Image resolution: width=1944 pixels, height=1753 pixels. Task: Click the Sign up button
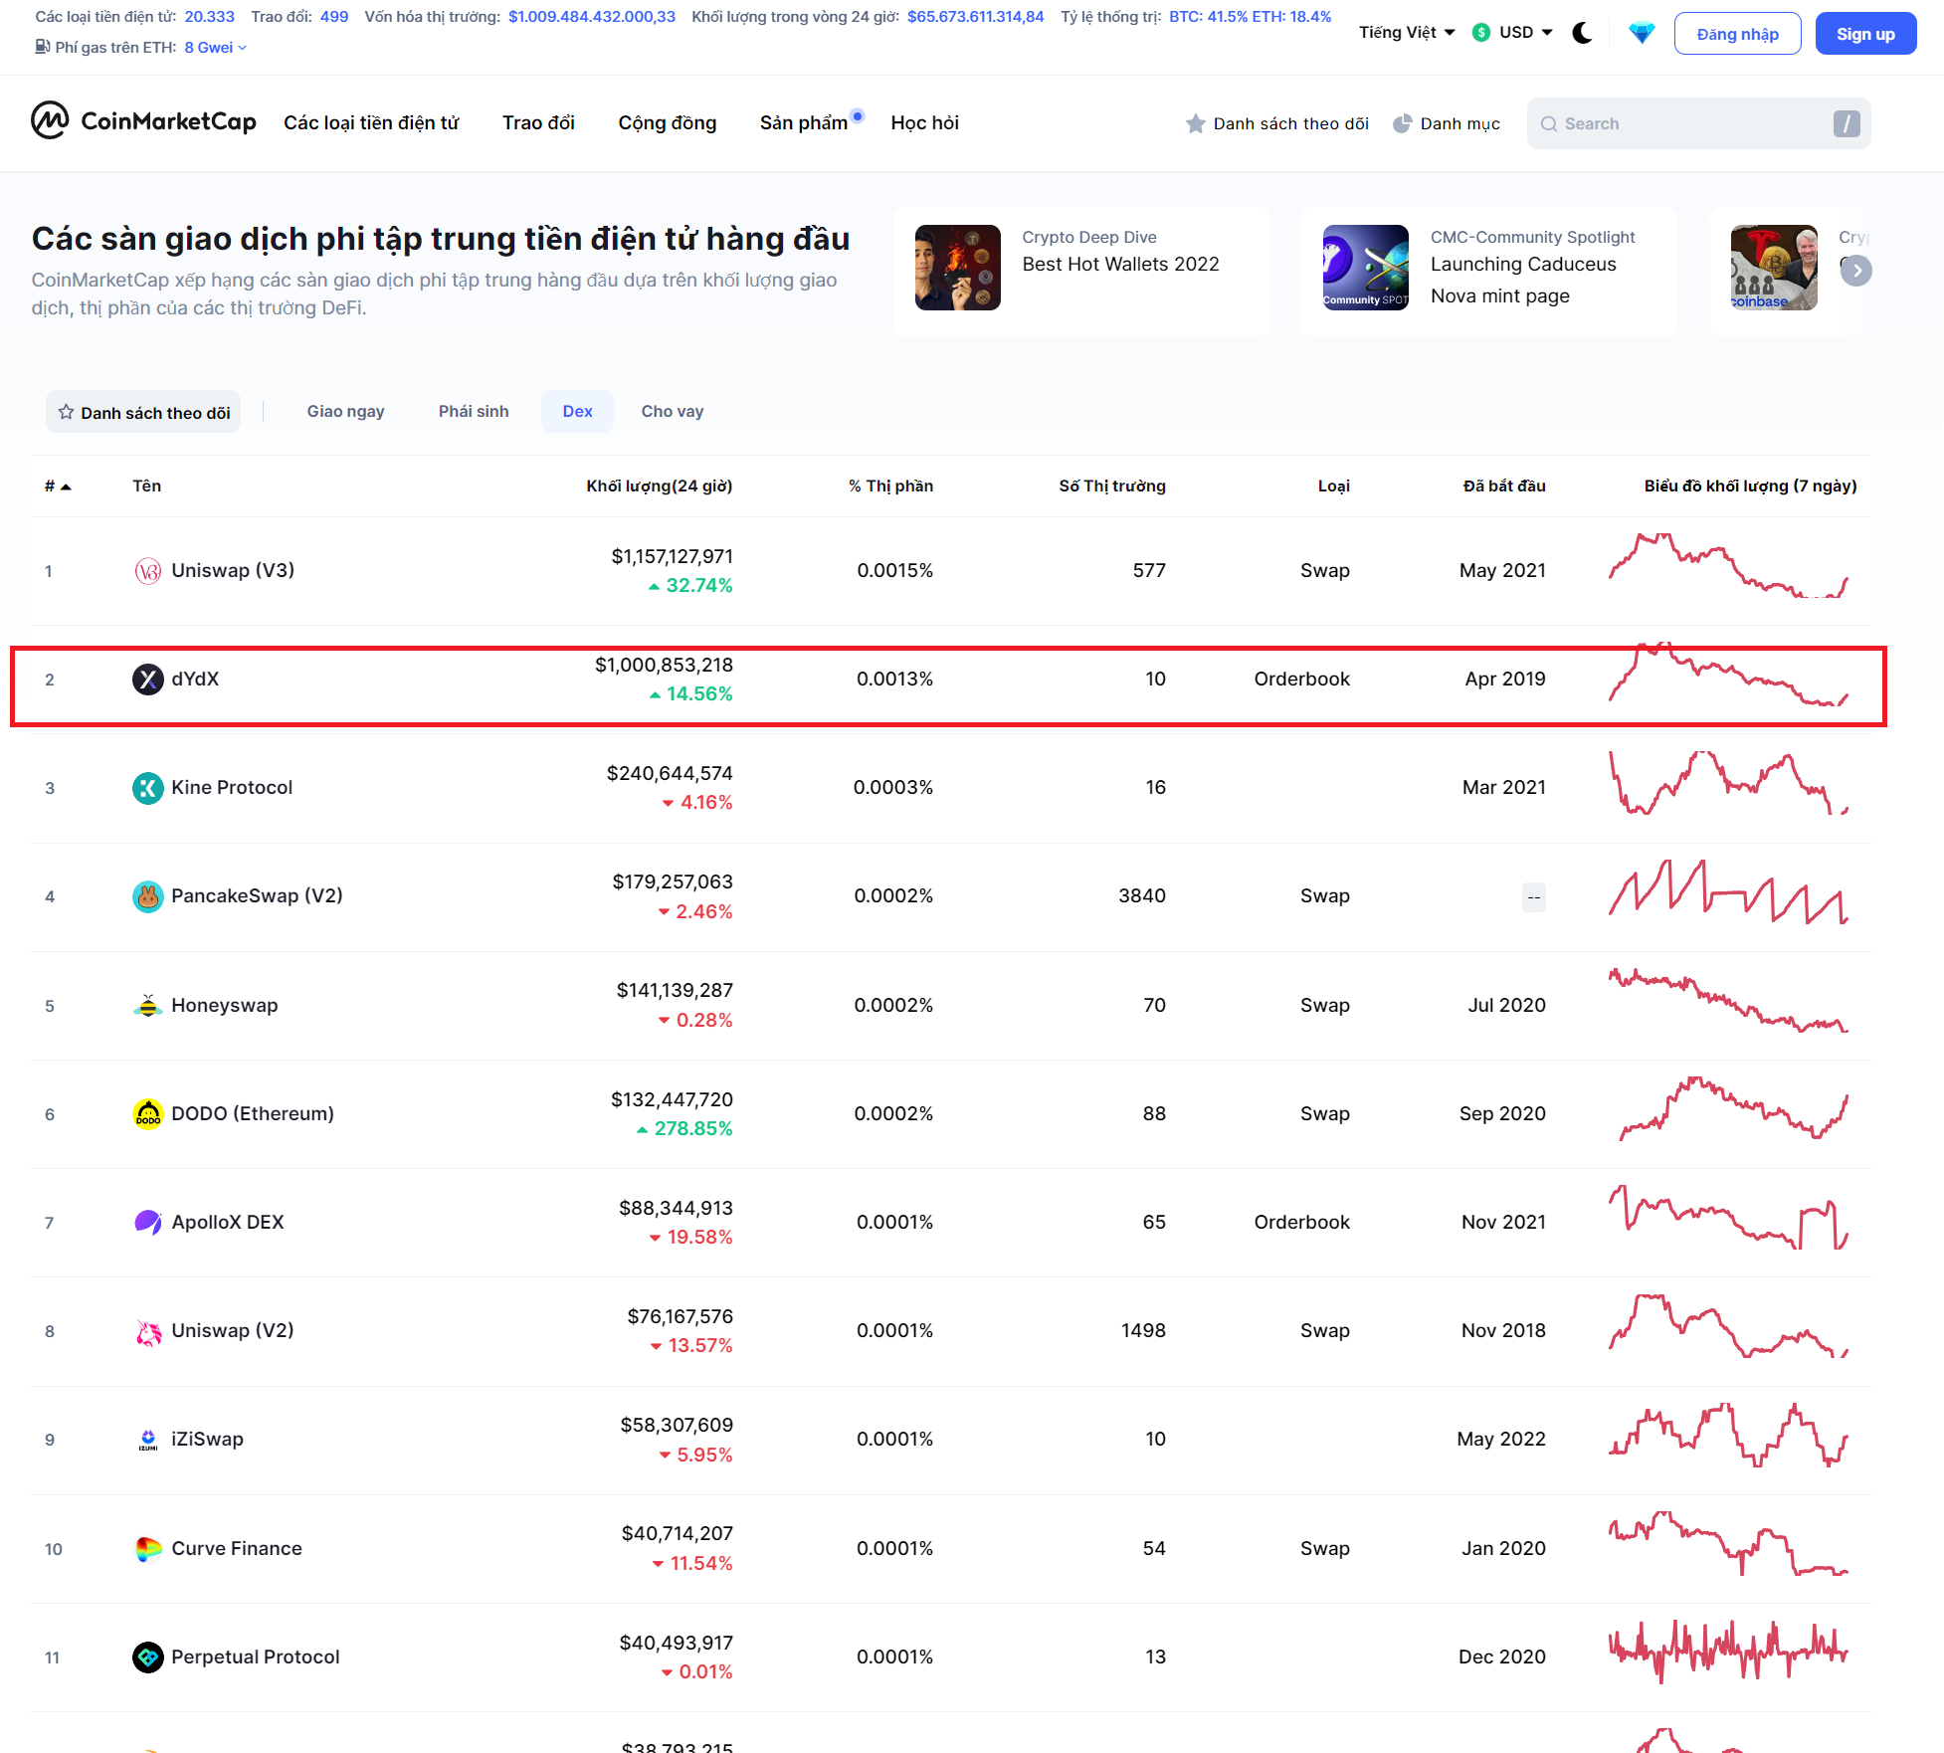[x=1864, y=34]
